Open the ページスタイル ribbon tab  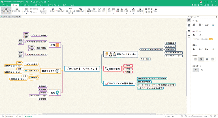point(26,5)
